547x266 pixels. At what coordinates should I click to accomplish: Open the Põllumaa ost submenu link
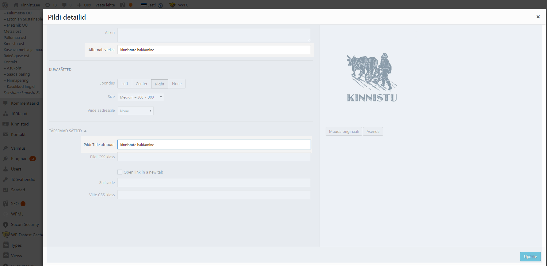pos(15,37)
